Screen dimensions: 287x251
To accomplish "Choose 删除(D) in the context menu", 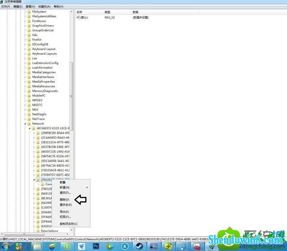I will 65,200.
